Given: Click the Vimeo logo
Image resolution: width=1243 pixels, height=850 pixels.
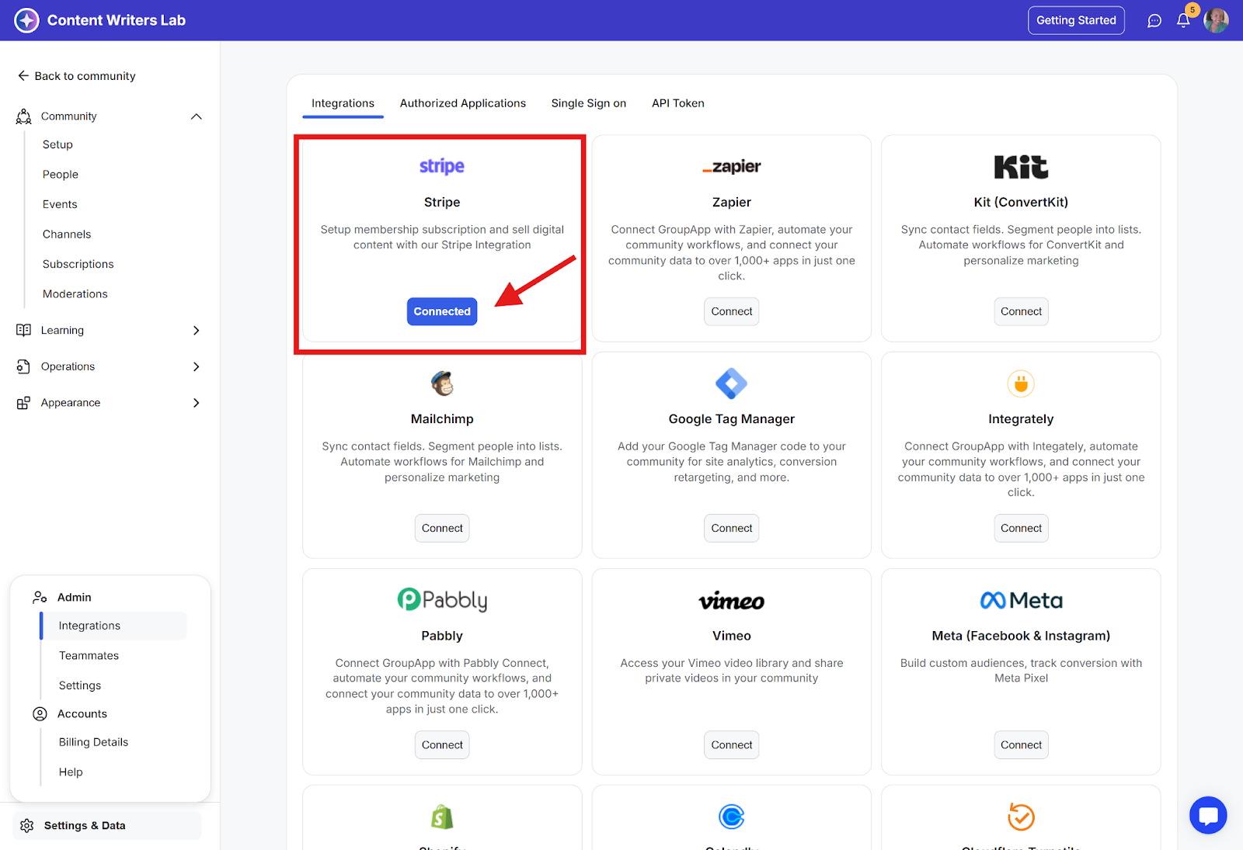Looking at the screenshot, I should tap(732, 601).
